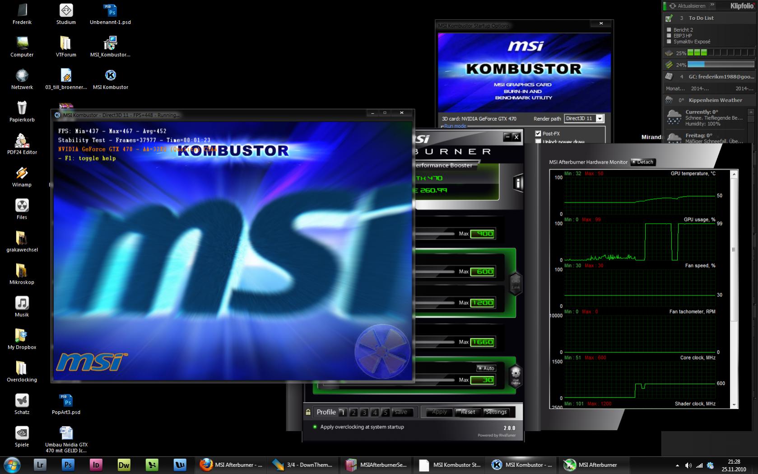Screen dimensions: 758x474
Task: Click the Afterburner profile lock icon
Action: (308, 412)
